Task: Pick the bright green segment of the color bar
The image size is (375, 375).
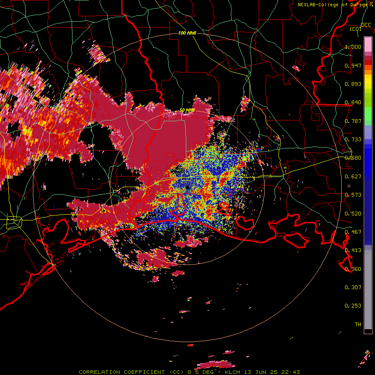Action: tap(368, 114)
